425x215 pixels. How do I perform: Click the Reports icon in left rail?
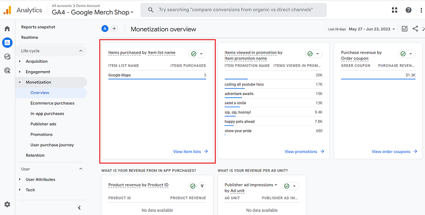[7, 42]
